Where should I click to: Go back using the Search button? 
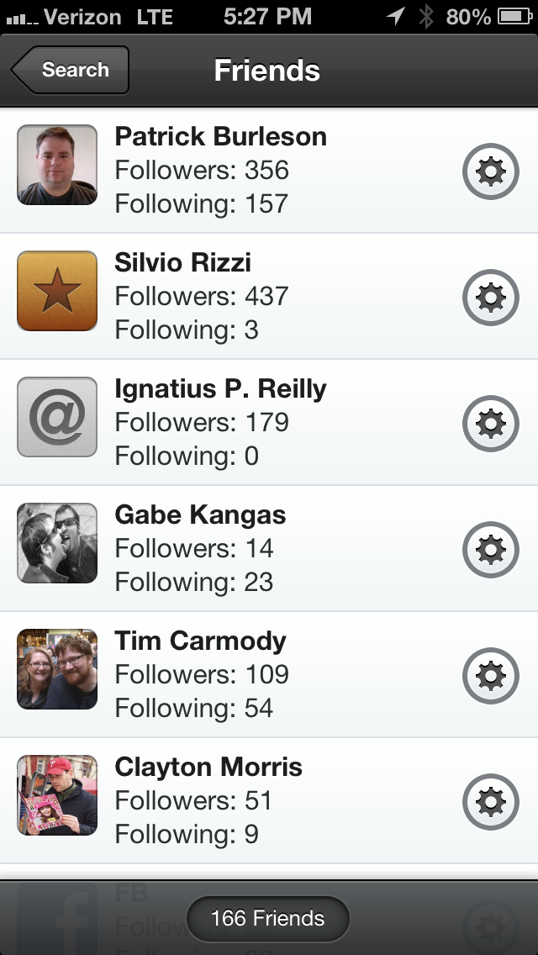pyautogui.click(x=70, y=70)
